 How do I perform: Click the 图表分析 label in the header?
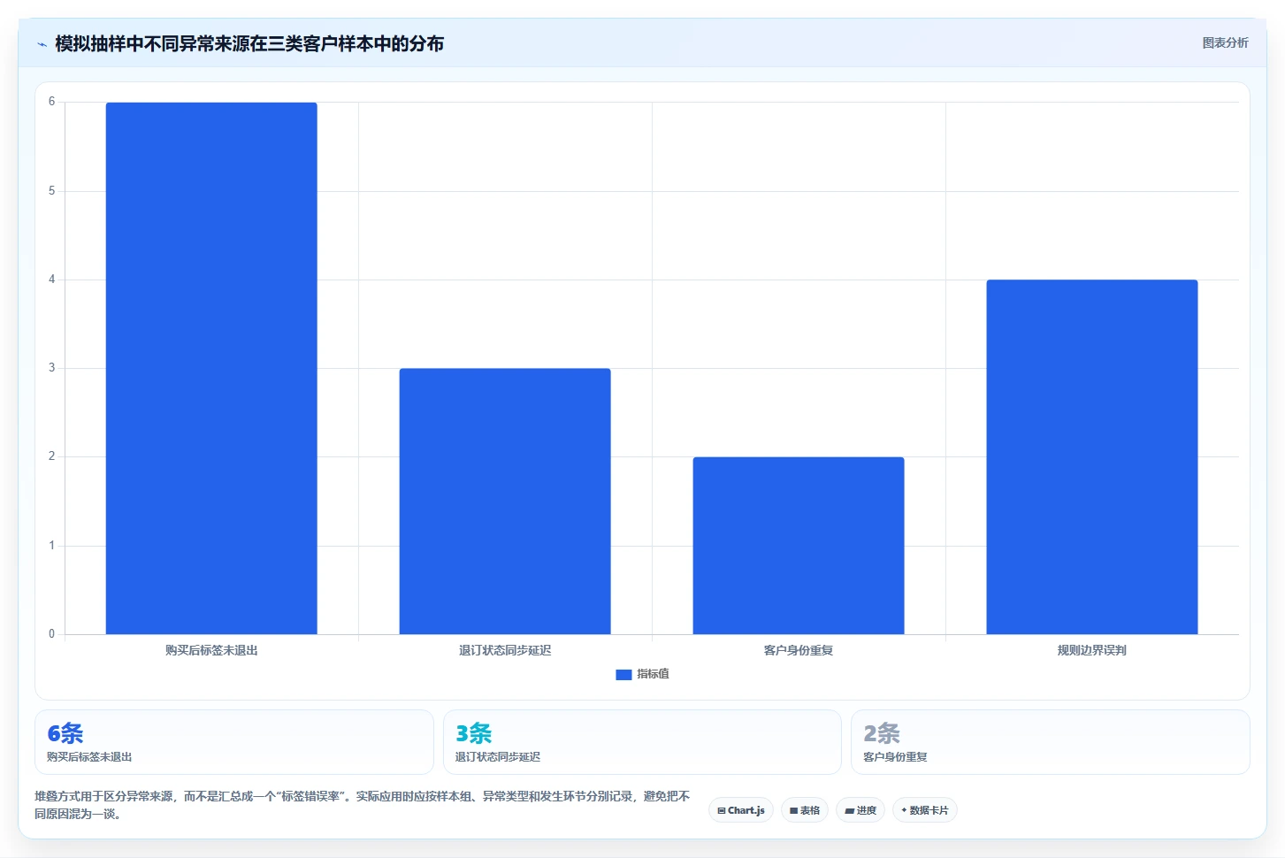pyautogui.click(x=1225, y=42)
